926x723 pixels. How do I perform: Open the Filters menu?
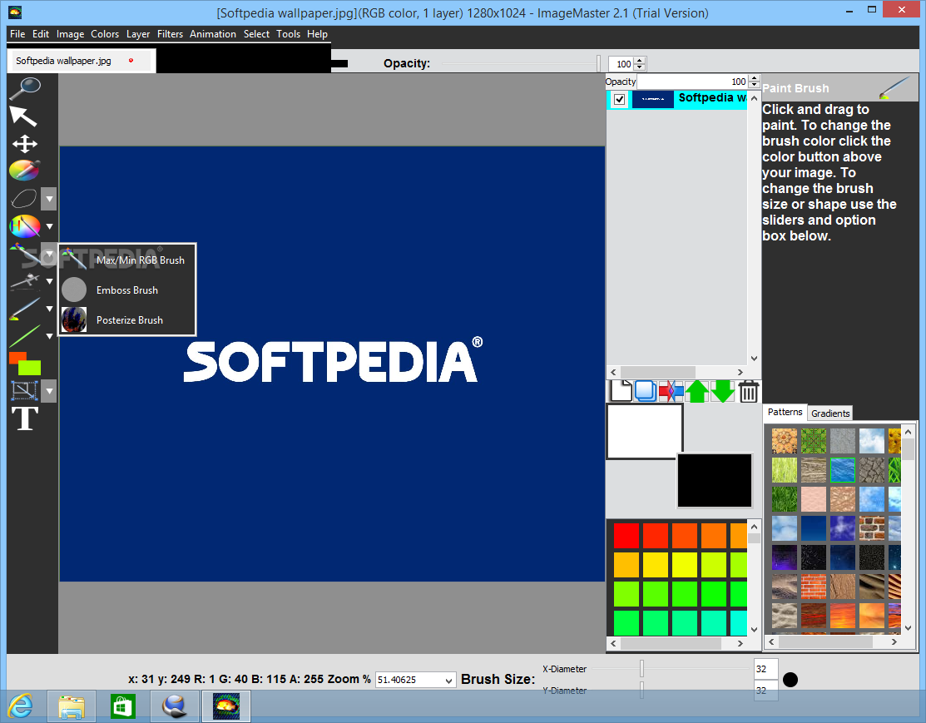coord(170,33)
